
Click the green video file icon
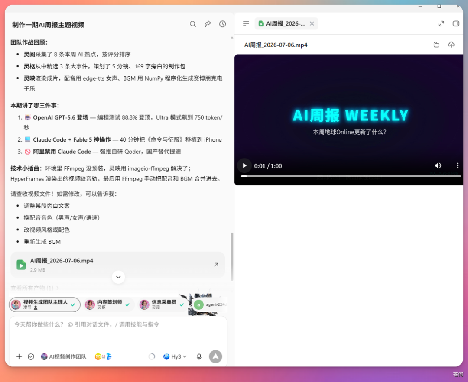[x=21, y=265]
